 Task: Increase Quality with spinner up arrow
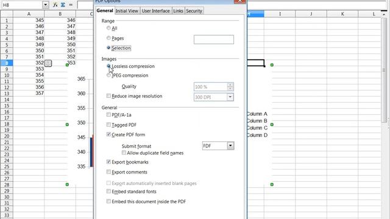tap(230, 85)
